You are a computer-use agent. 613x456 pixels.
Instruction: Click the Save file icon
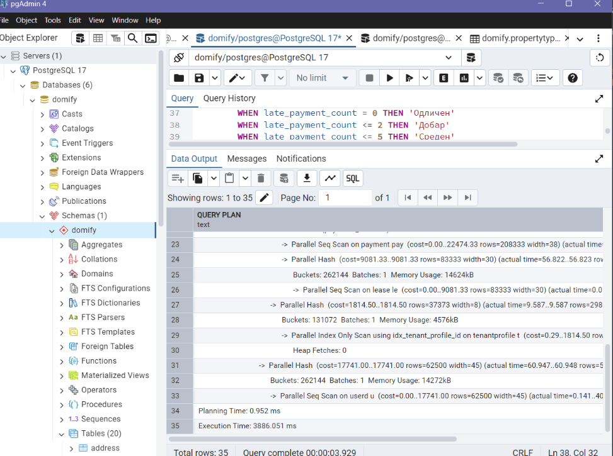[199, 78]
